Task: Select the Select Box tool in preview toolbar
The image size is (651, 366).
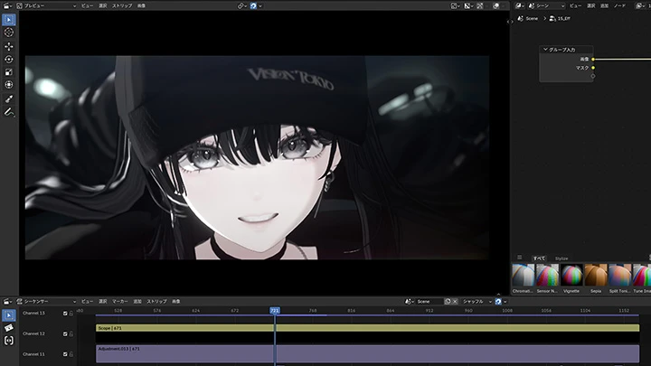Action: [9, 20]
